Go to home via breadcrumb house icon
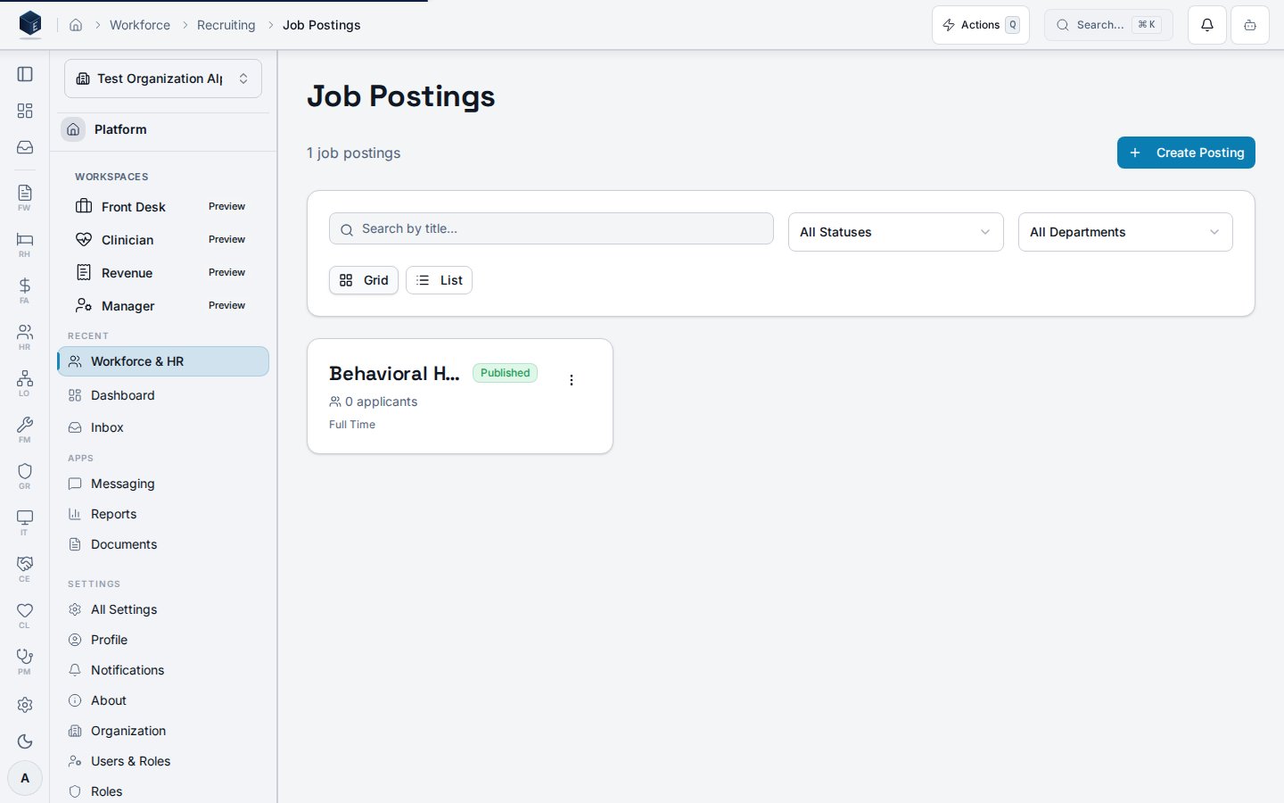Image resolution: width=1284 pixels, height=803 pixels. pyautogui.click(x=76, y=25)
